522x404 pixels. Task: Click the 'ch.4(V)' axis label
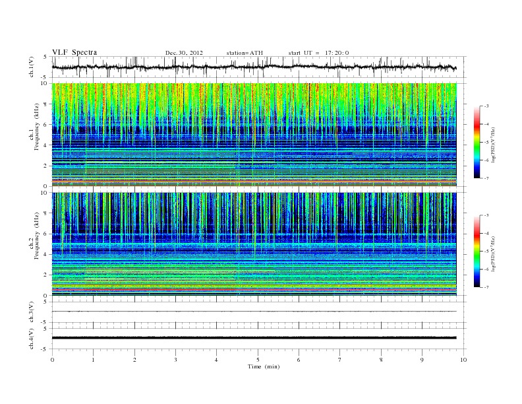point(32,339)
